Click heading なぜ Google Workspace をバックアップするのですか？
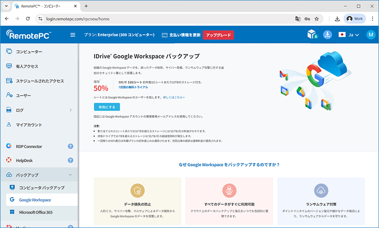Image resolution: width=379 pixels, height=228 pixels. click(229, 164)
